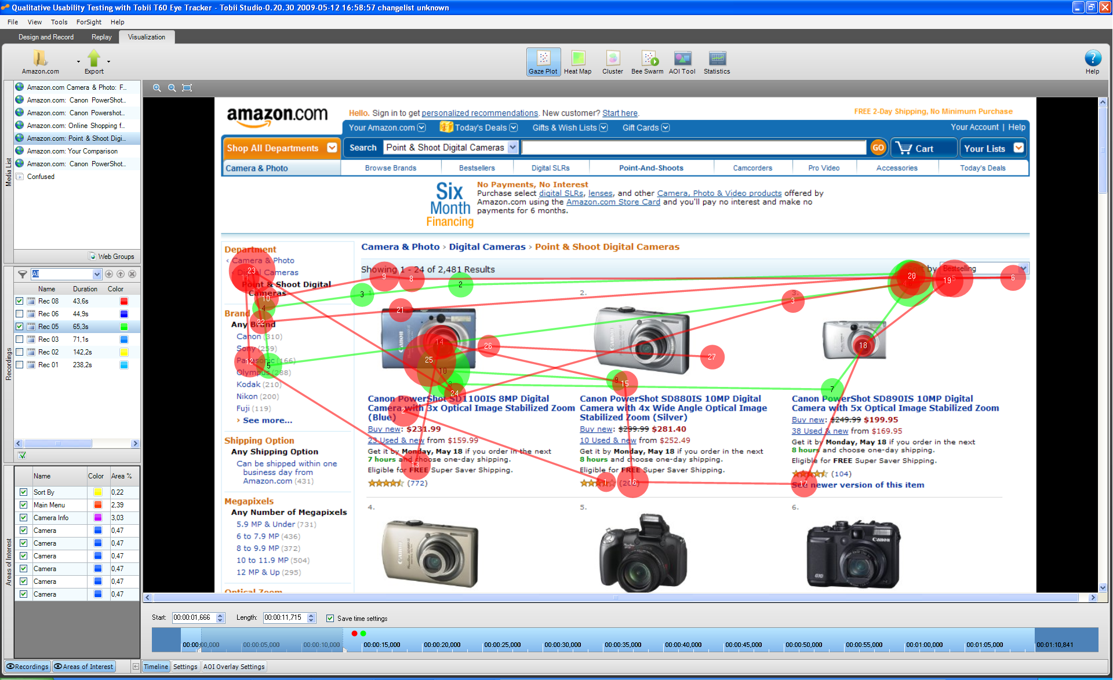Viewport: 1113px width, 680px height.
Task: Select the Gaze Plot visualization tool
Action: pyautogui.click(x=543, y=62)
